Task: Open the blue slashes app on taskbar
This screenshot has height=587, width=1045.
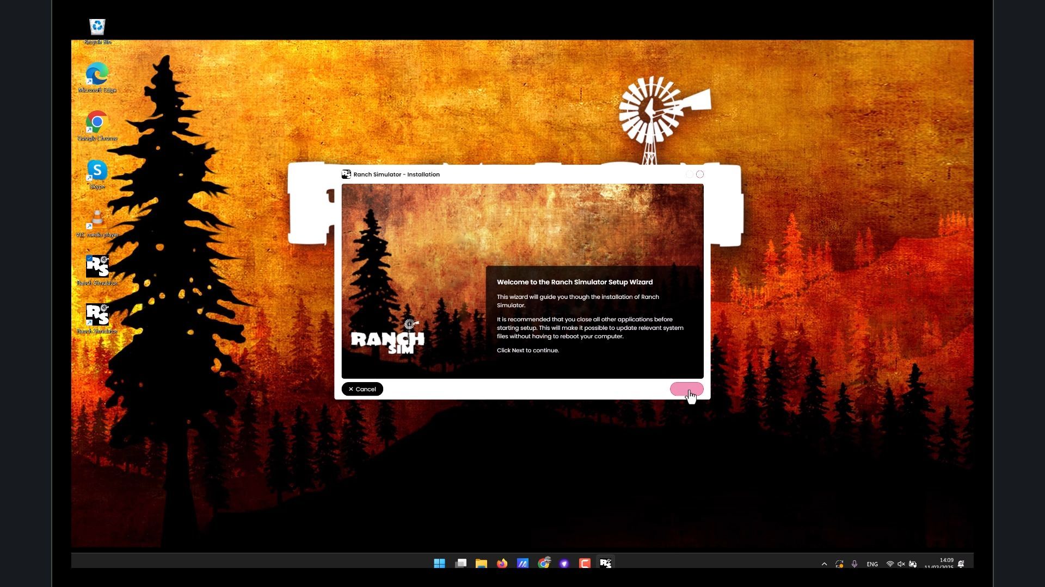Action: pos(522,564)
